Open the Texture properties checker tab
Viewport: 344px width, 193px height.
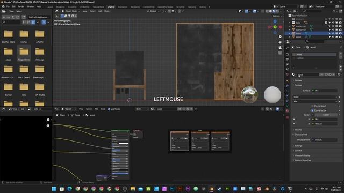point(287,117)
